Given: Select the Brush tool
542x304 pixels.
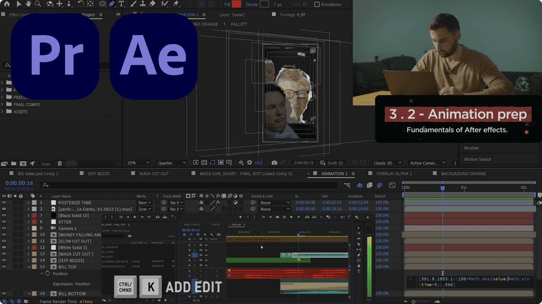Looking at the screenshot, I should tap(133, 4).
